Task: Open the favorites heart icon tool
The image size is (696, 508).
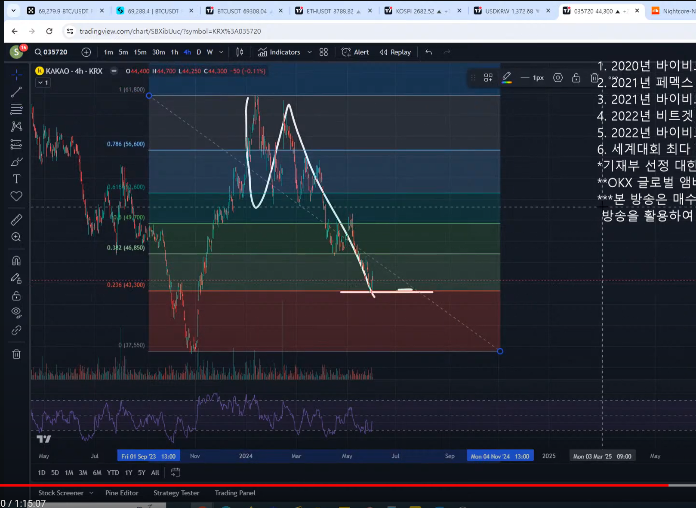Action: coord(16,196)
